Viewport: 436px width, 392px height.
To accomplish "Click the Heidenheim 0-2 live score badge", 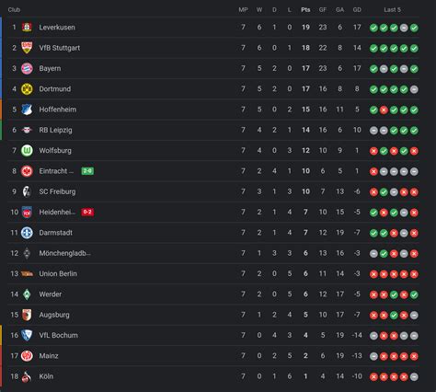I will click(87, 212).
